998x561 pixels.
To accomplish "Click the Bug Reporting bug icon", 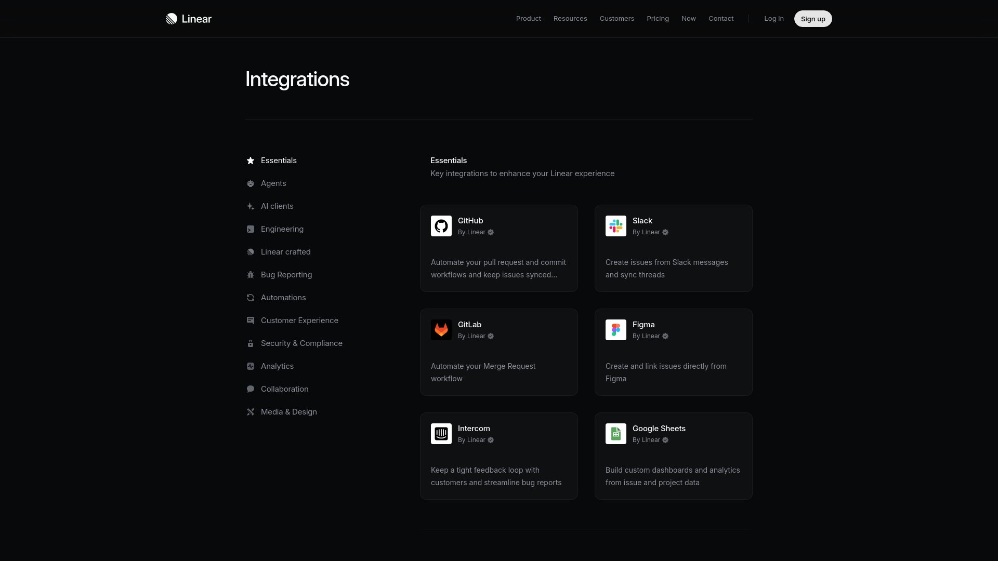I will coord(251,275).
